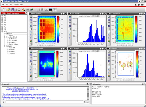Select the Surface Height tree item
The image size is (146, 107).
[13, 44]
